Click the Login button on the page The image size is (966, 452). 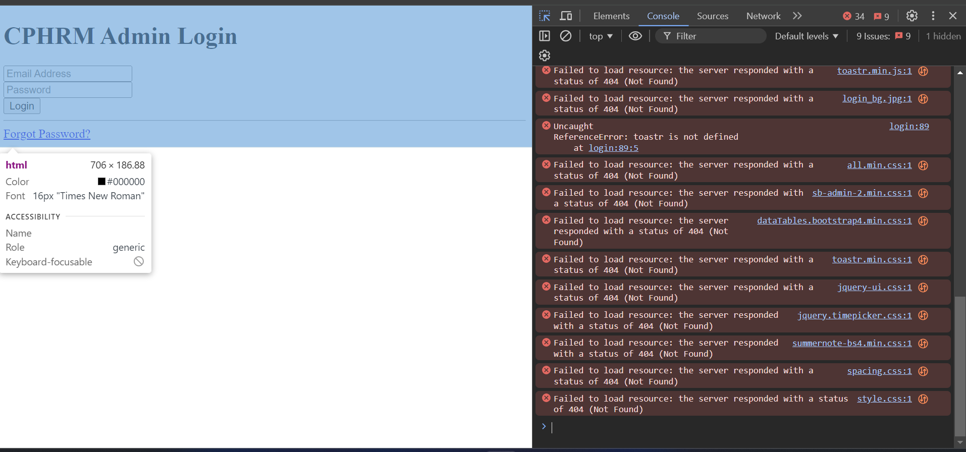22,106
